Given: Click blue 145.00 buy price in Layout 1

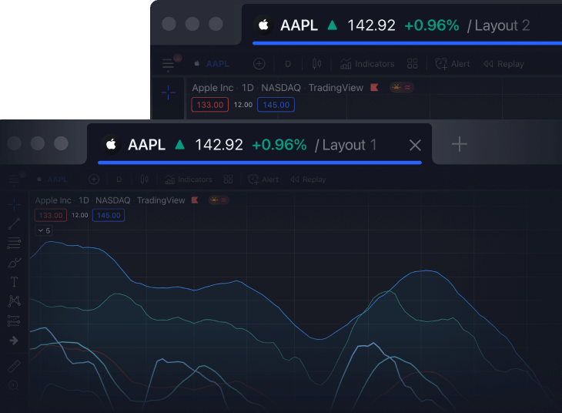Looking at the screenshot, I should (x=109, y=215).
